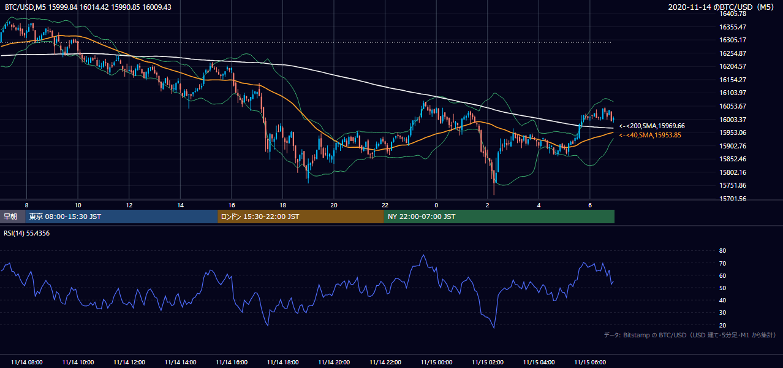Click the <-<40,SMA,15953.85 label
This screenshot has width=783, height=368.
pyautogui.click(x=650, y=135)
